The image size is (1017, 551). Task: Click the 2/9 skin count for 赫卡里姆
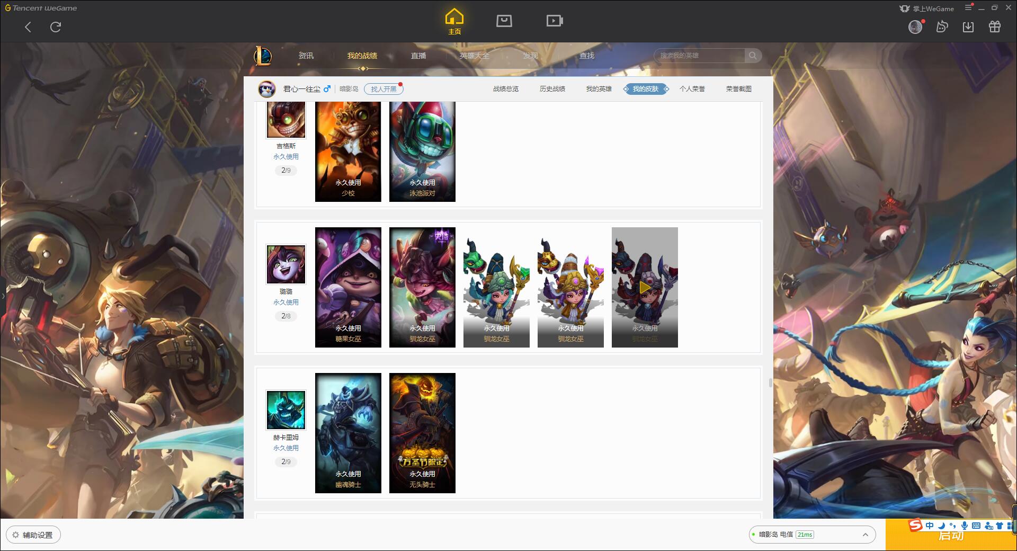click(x=286, y=462)
